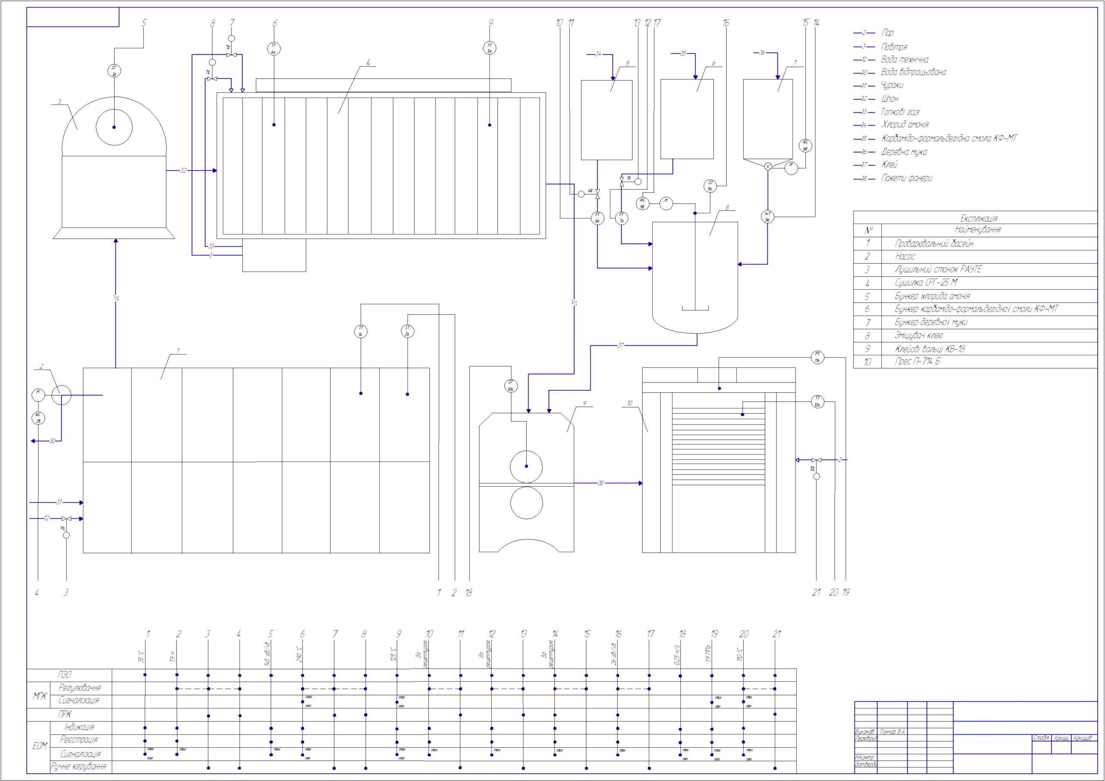Click legend entry 'Вода відпрацьована'

913,72
